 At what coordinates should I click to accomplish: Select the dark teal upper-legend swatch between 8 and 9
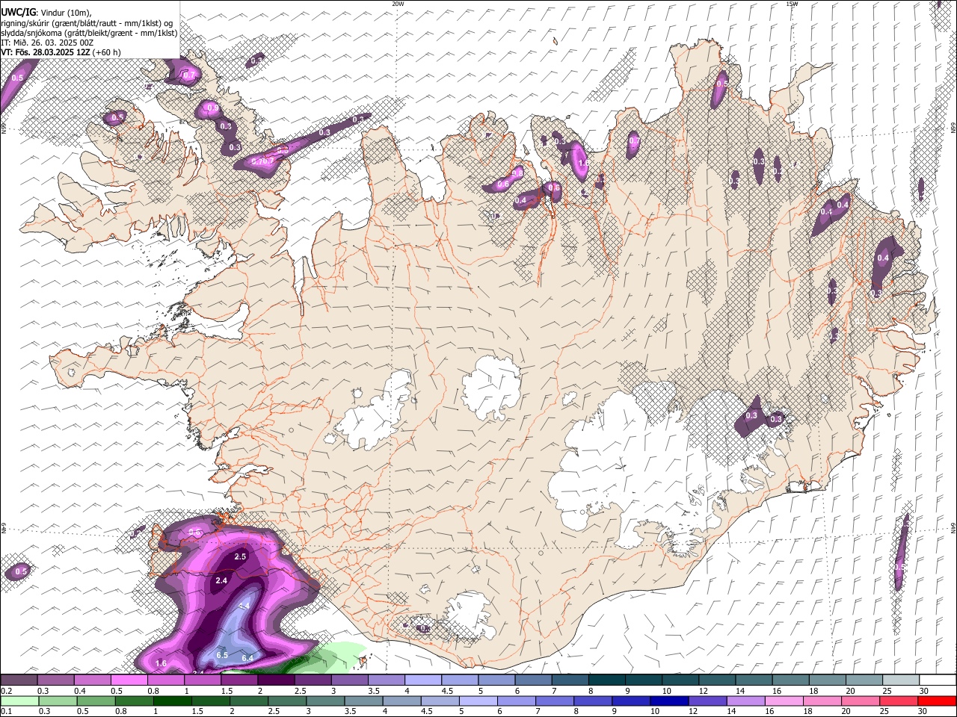click(606, 680)
